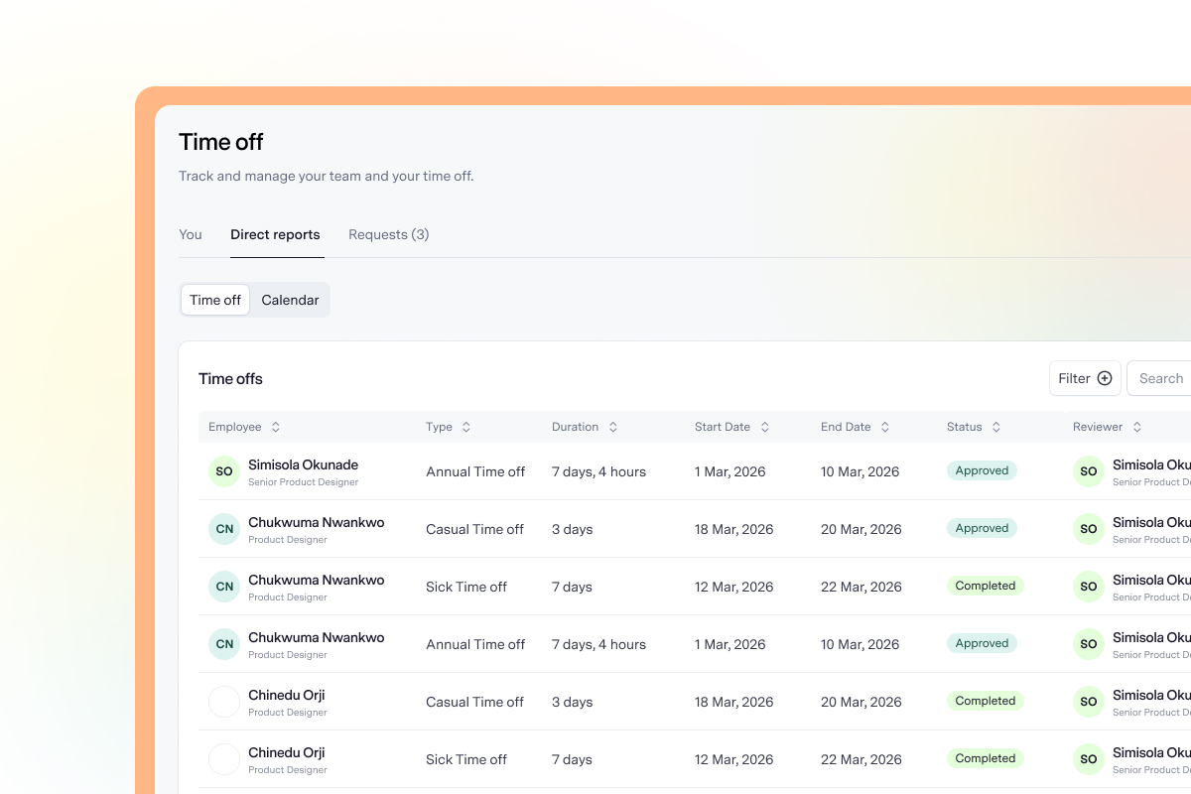Click reviewer SO avatar in first row
This screenshot has width=1191, height=794.
click(1089, 471)
